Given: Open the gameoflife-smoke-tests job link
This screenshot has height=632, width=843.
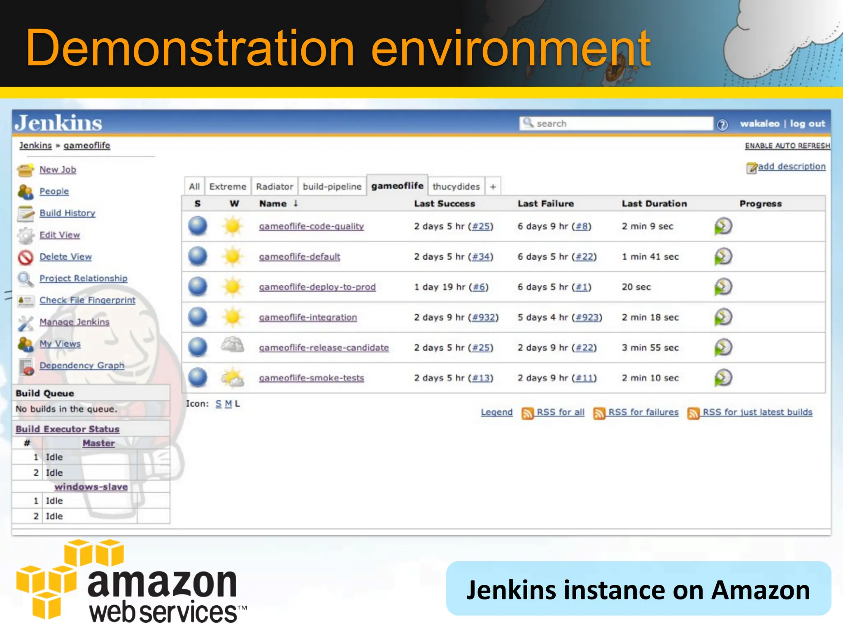Looking at the screenshot, I should 311,378.
